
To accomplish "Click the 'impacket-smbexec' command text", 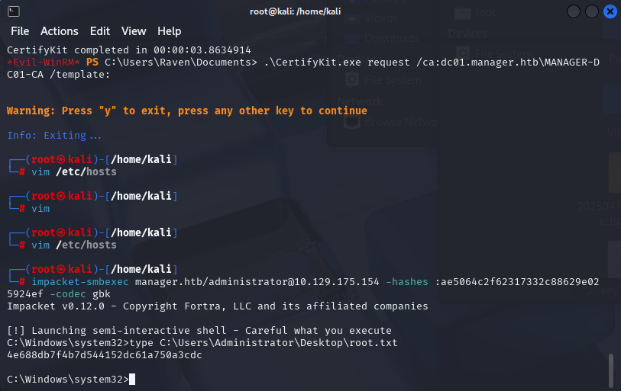I will 80,282.
